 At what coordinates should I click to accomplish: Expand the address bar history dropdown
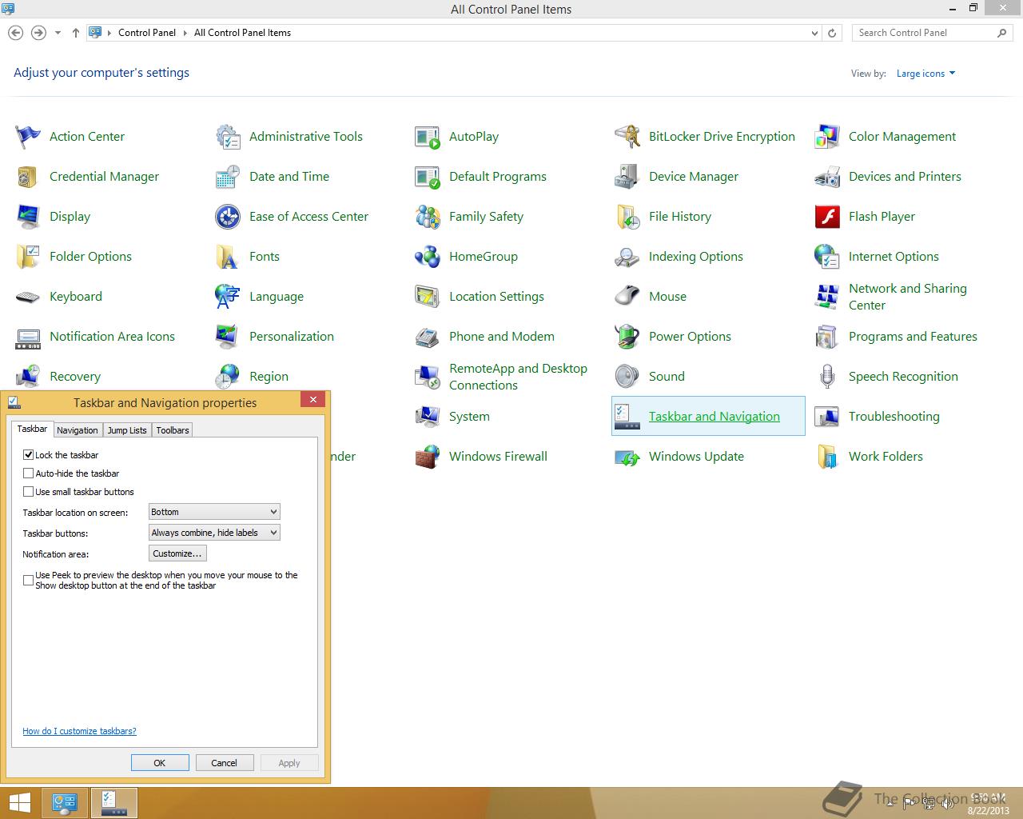coord(814,33)
